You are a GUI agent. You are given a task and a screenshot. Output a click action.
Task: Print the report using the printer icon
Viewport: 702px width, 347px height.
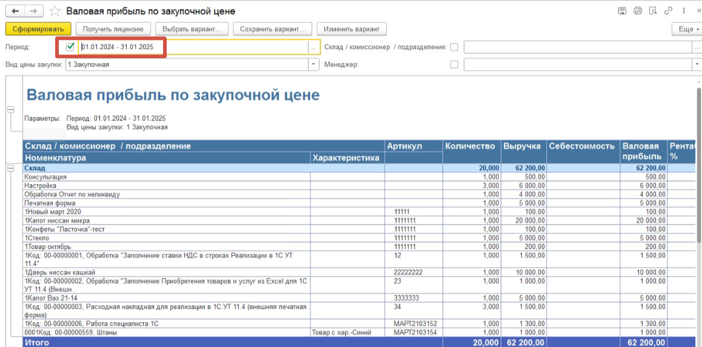click(637, 11)
